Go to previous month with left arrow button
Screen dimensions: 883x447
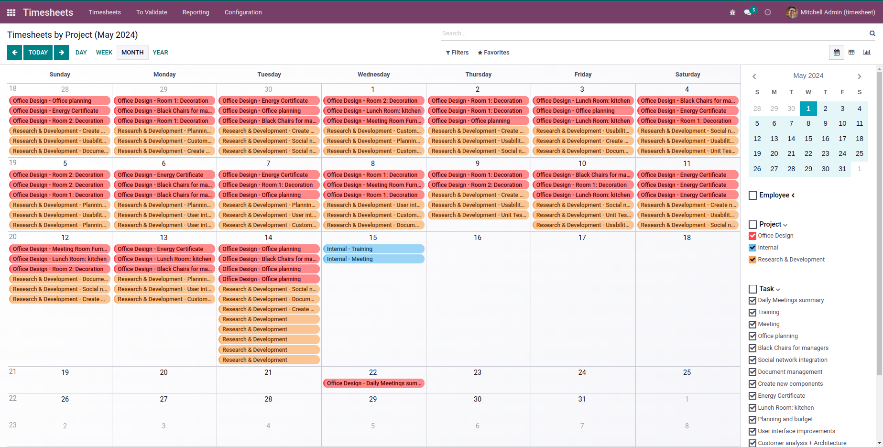tap(15, 53)
